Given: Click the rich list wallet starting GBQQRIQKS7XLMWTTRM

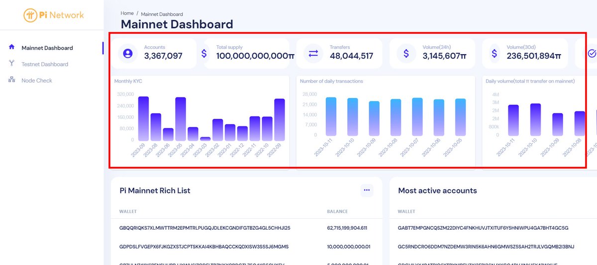Looking at the screenshot, I should [205, 228].
